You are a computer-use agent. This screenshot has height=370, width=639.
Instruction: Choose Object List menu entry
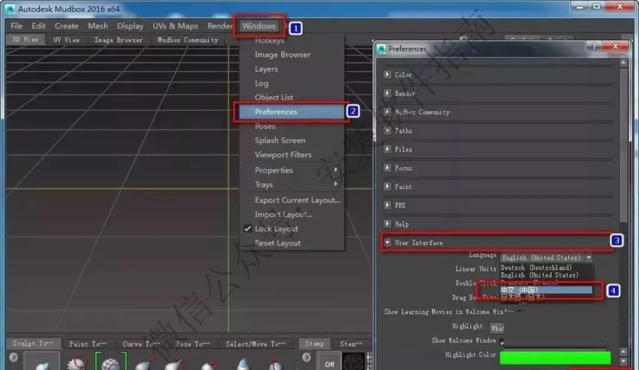pos(274,98)
